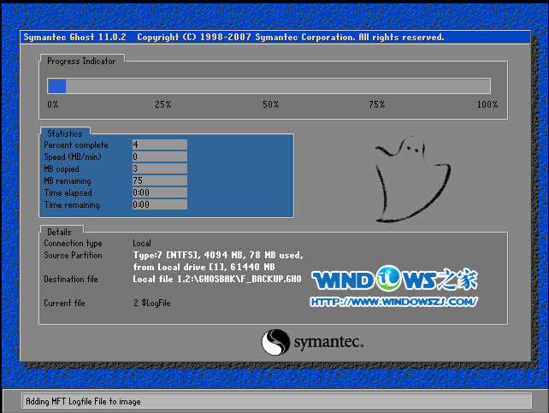Select the Time remaining field
Screen dimensions: 549x413
159,205
